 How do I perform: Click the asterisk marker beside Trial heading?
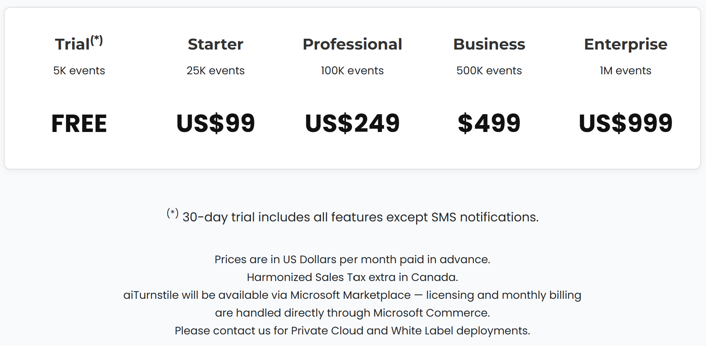point(97,40)
